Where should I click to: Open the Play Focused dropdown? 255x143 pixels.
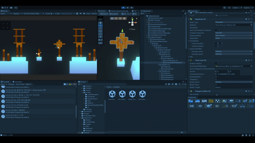[68, 14]
